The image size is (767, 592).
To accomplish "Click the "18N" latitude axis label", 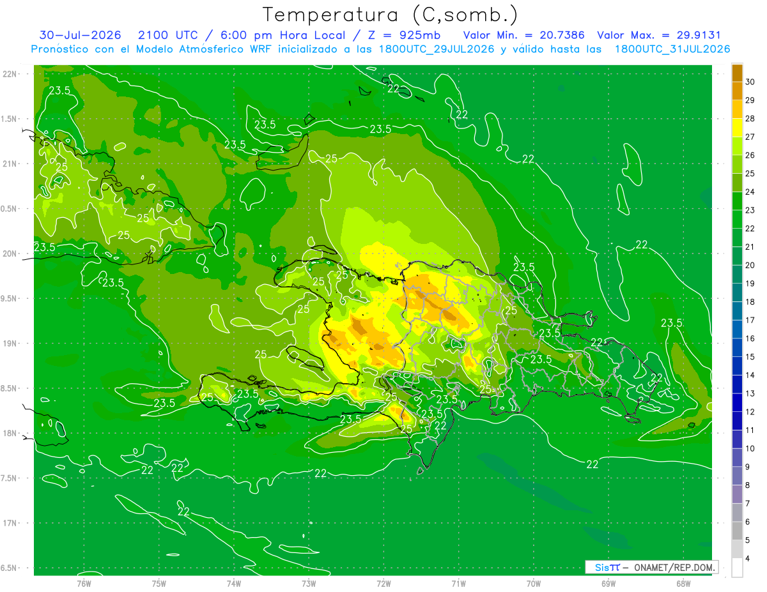I will [11, 433].
